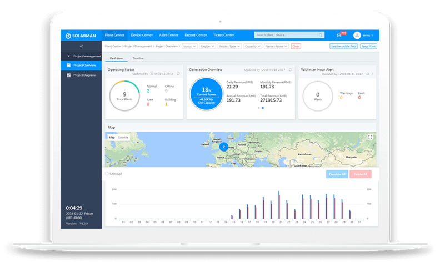
Task: Refresh the Operating Status card
Action: [178, 74]
